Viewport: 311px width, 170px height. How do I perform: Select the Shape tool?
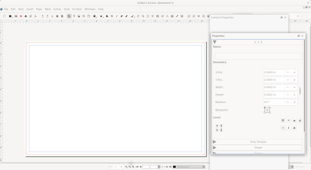(x=94, y=16)
